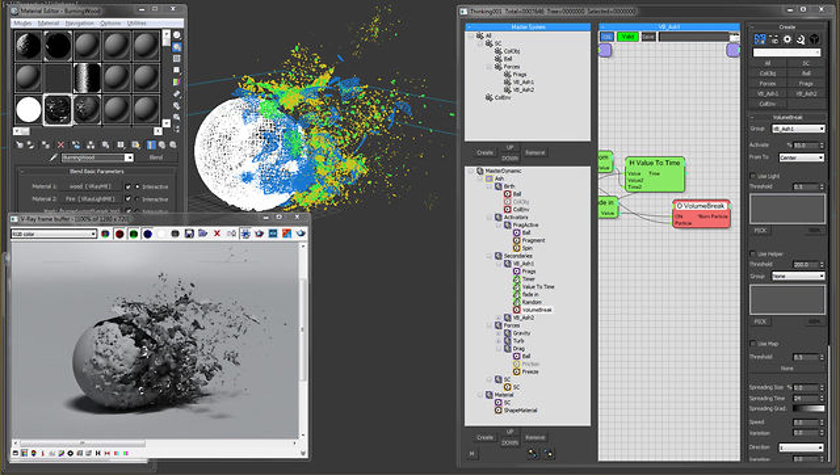840x475 pixels.
Task: Open Navigation menu in Material Editor
Action: coord(79,23)
